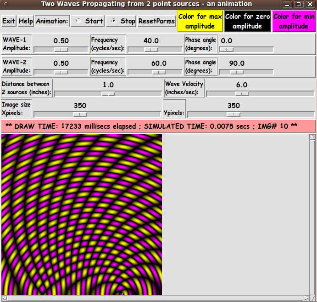Screen dimensions: 317x302
Task: Click the window menu button in title bar
Action: click(x=6, y=4)
